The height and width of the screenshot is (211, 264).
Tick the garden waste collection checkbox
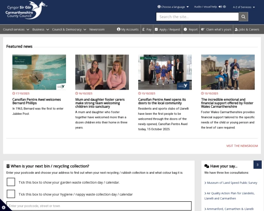11,182
